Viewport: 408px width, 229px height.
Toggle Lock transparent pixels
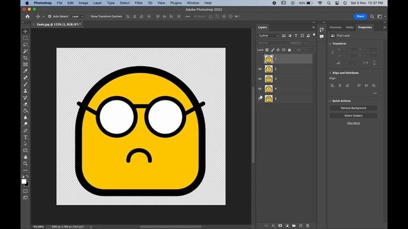coord(266,50)
